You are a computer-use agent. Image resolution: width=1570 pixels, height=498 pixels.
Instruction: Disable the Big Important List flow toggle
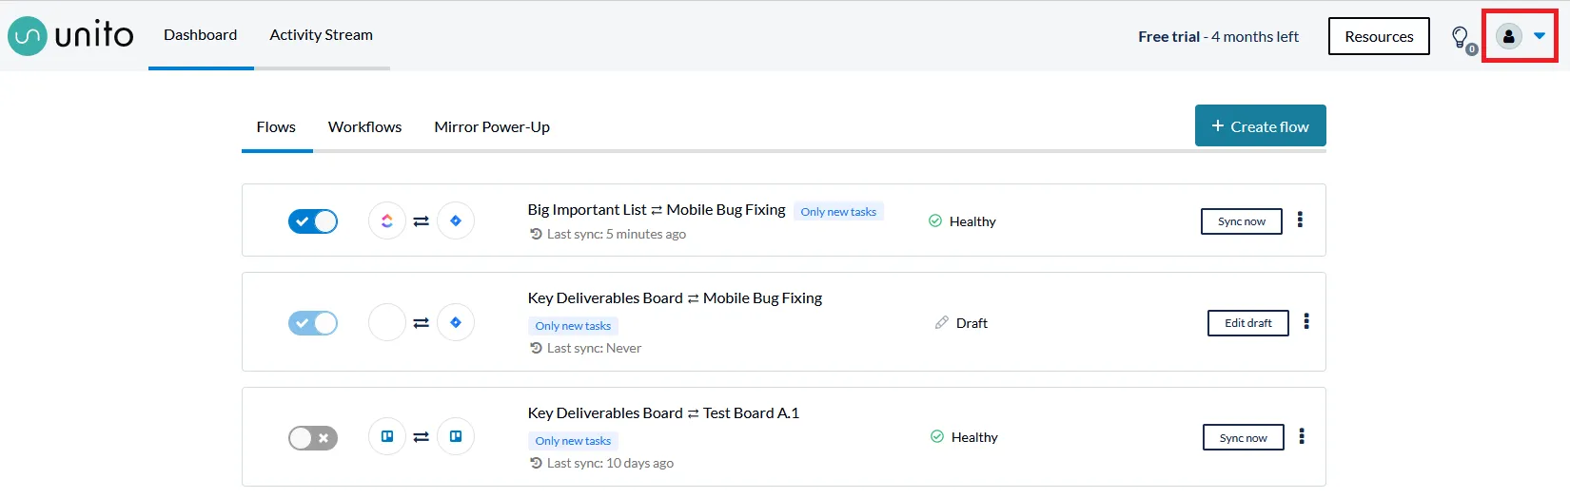(313, 221)
